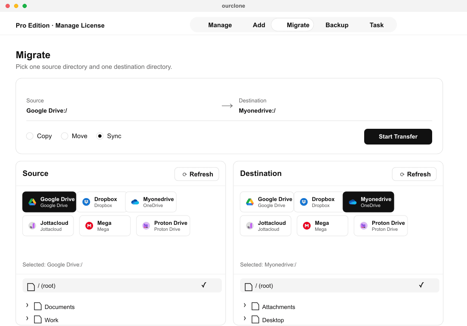Click Start Transfer button

pos(398,136)
